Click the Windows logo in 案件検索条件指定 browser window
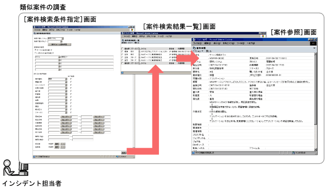325x191 pixels. 132,30
